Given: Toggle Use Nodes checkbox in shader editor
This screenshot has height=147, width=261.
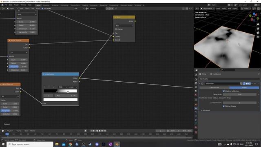Looking at the screenshot, I should (42, 9).
